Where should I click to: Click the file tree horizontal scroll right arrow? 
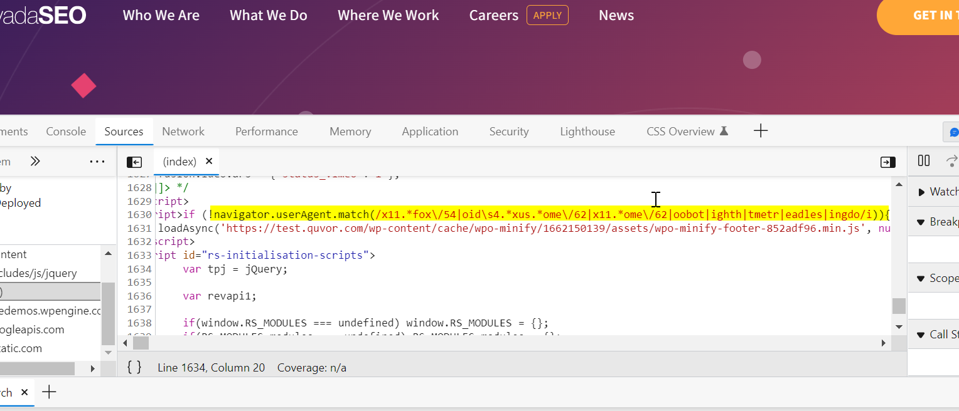click(93, 369)
